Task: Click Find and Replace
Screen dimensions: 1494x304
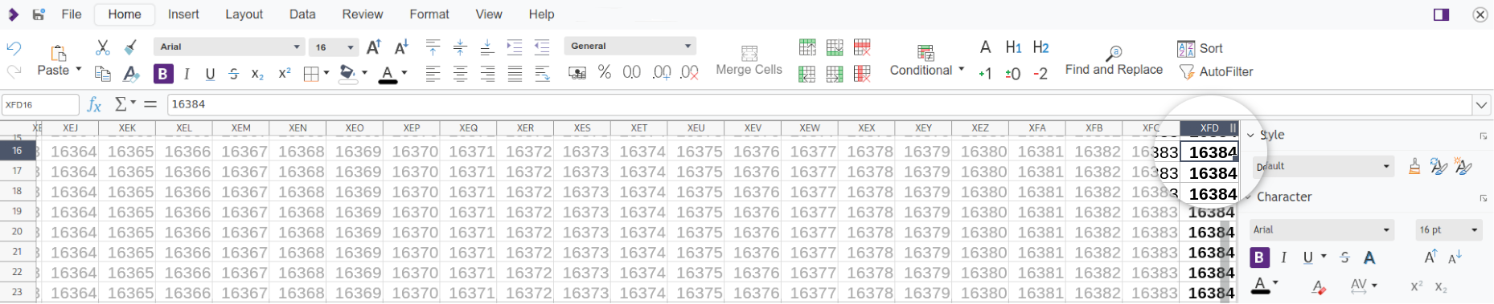Action: click(1114, 62)
